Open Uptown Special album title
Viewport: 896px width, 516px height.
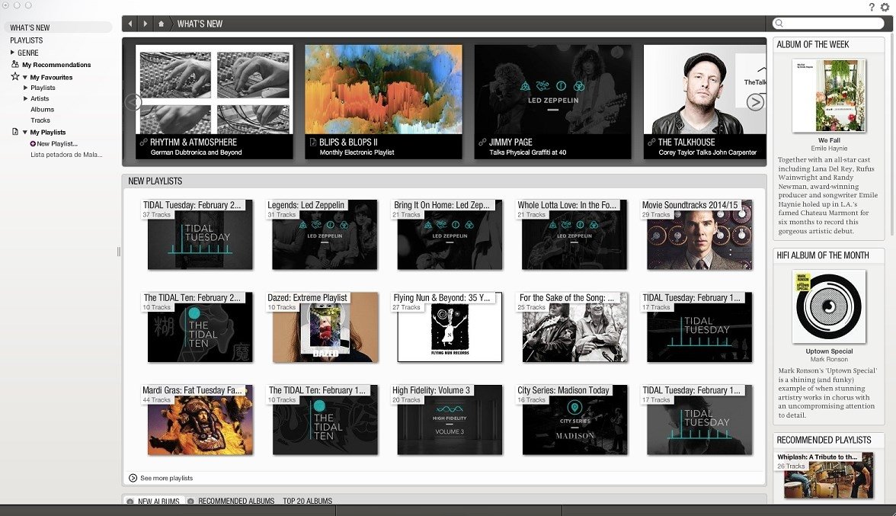tap(829, 351)
